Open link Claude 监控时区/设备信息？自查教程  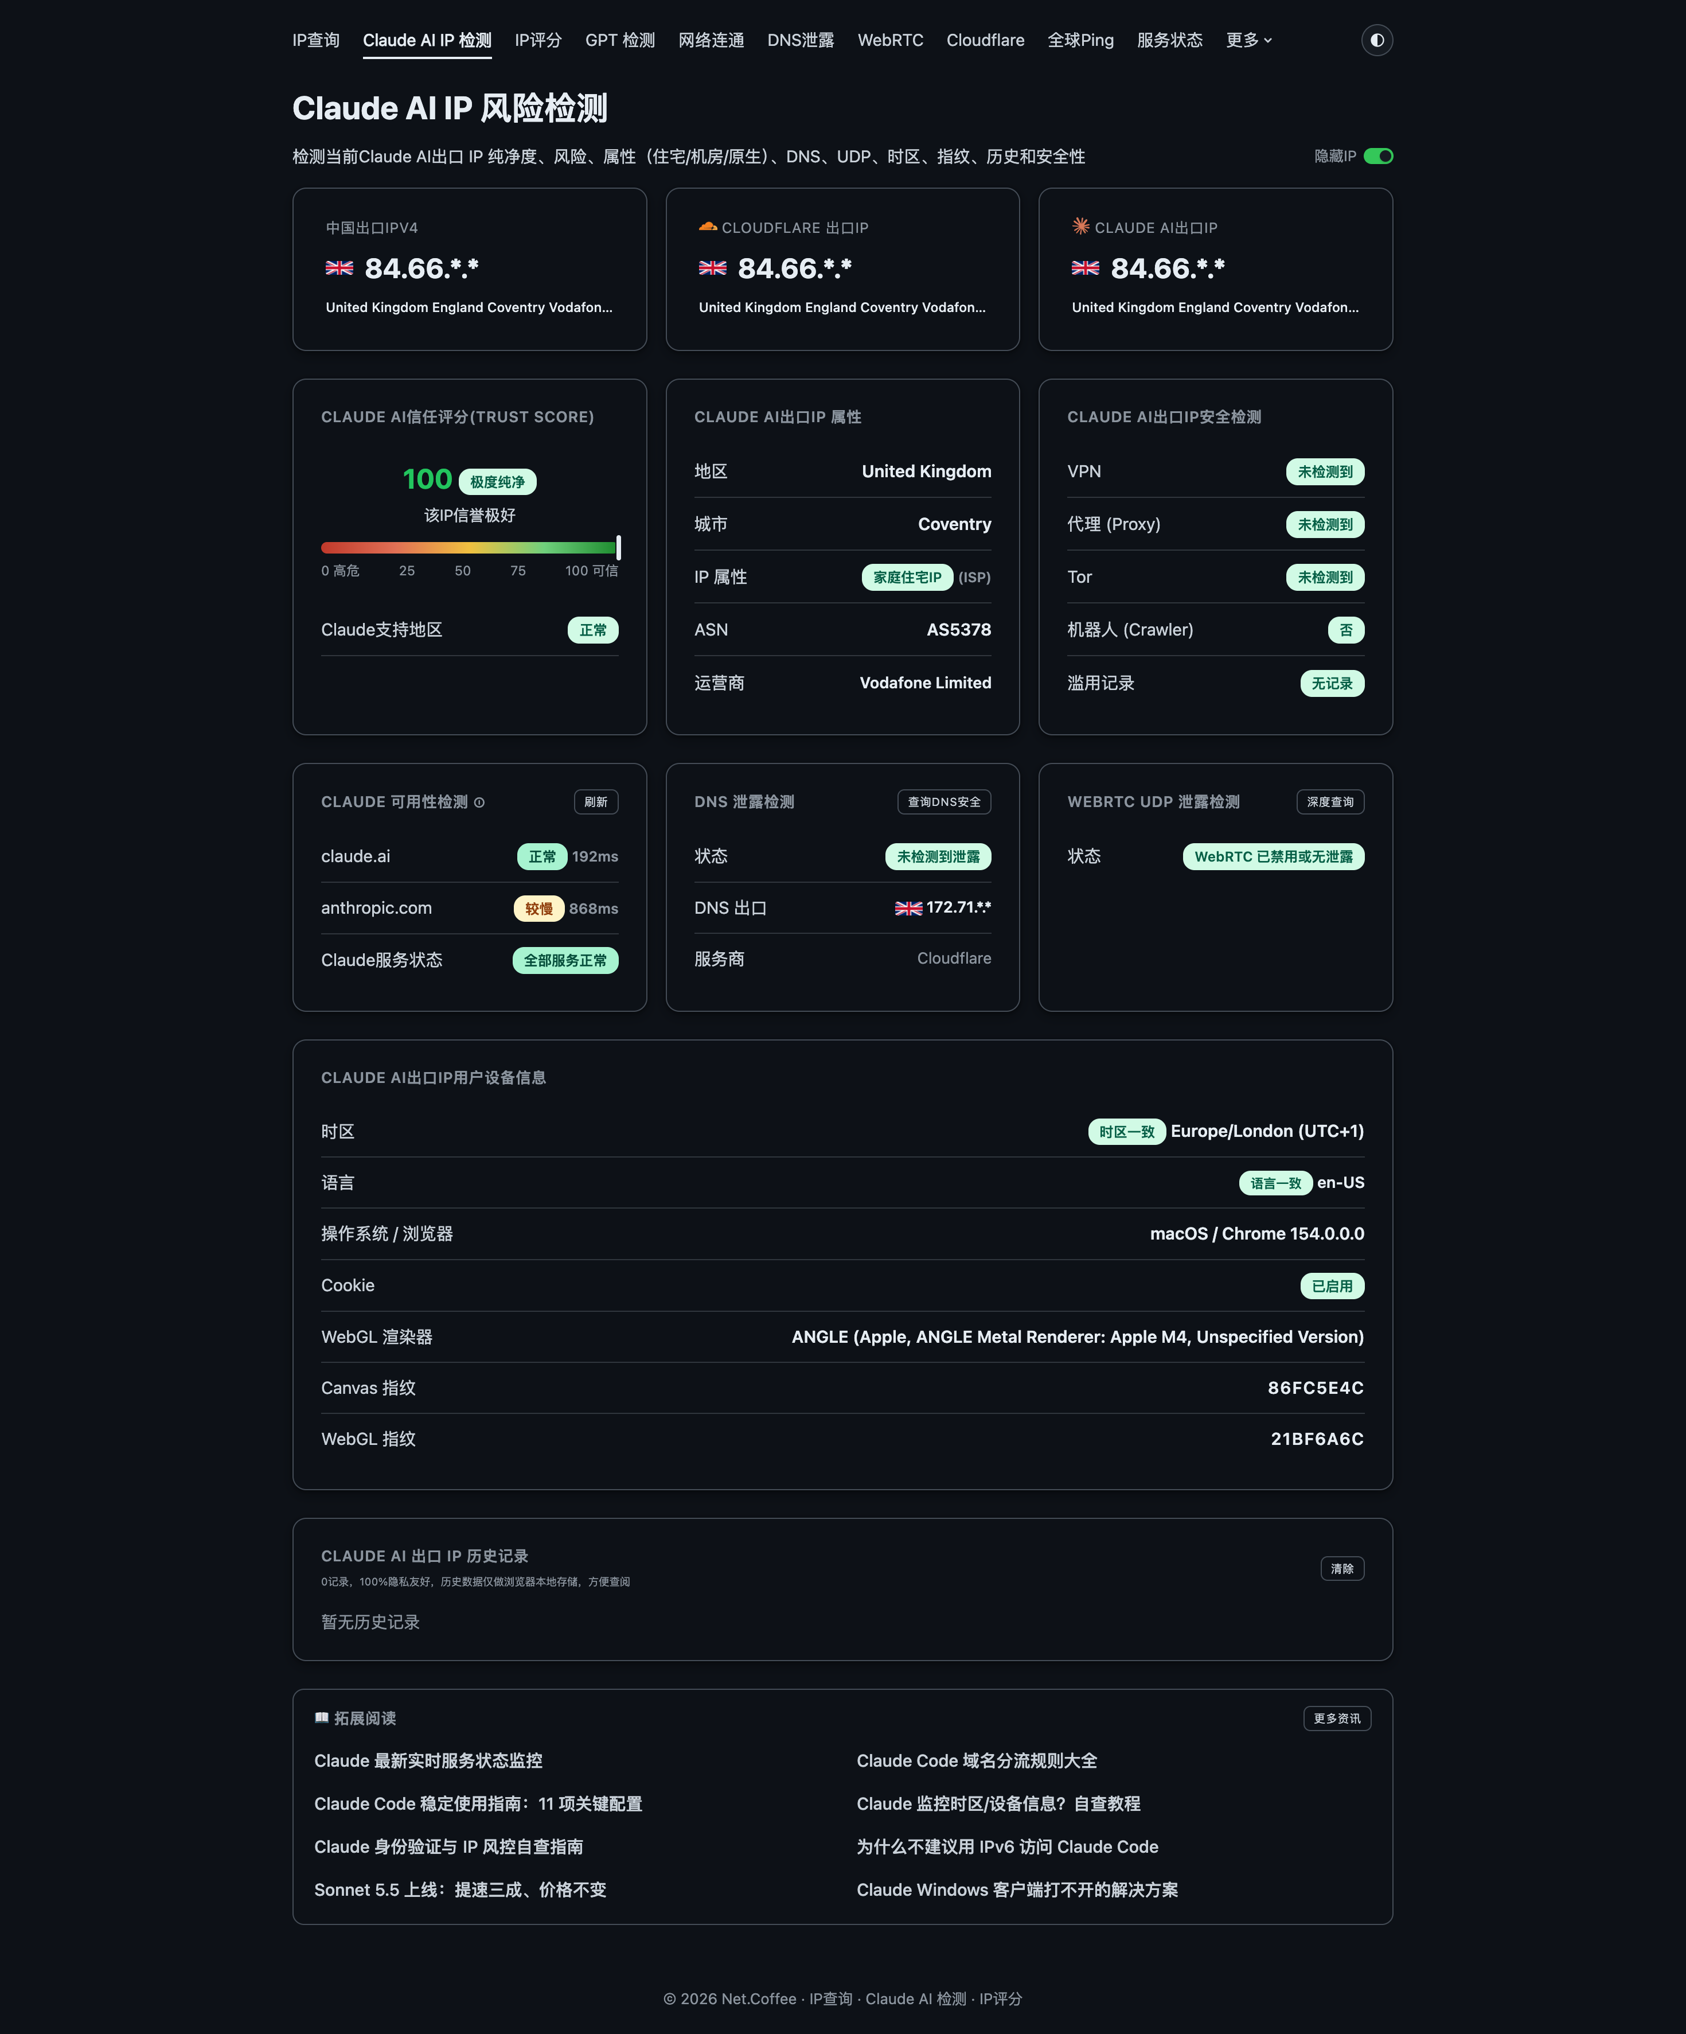(x=998, y=1803)
